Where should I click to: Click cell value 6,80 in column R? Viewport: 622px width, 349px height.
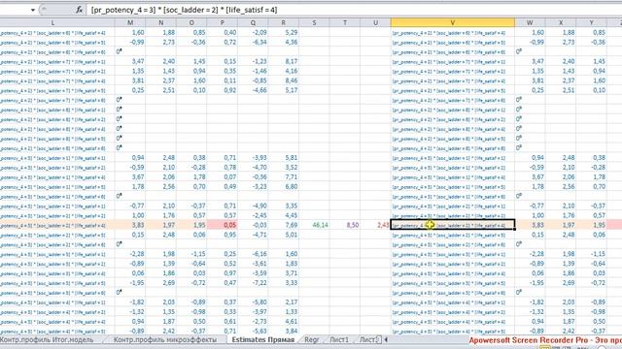point(292,187)
